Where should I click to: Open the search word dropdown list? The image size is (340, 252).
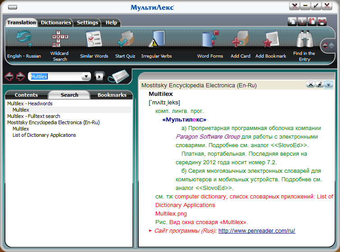tap(86, 77)
